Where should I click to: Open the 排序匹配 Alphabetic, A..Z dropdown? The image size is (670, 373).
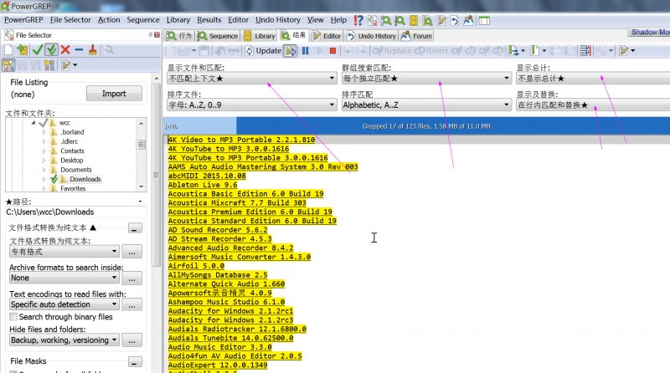click(426, 105)
